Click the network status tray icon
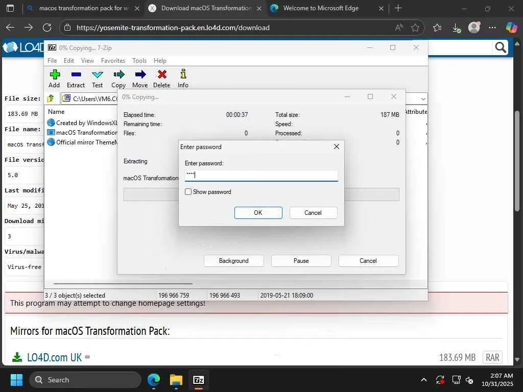The image size is (523, 392). click(x=456, y=380)
